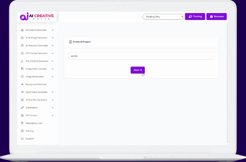Expand the Image Restoration chevron
The image size is (246, 162).
pyautogui.click(x=53, y=77)
